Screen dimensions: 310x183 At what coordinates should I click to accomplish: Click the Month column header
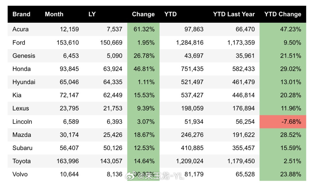click(54, 14)
